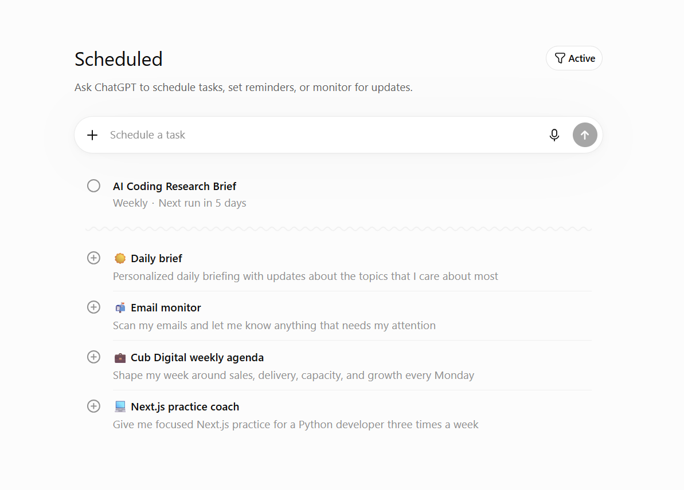Add Next.js practice coach plus icon
Screen dimensions: 684x490
pos(93,406)
